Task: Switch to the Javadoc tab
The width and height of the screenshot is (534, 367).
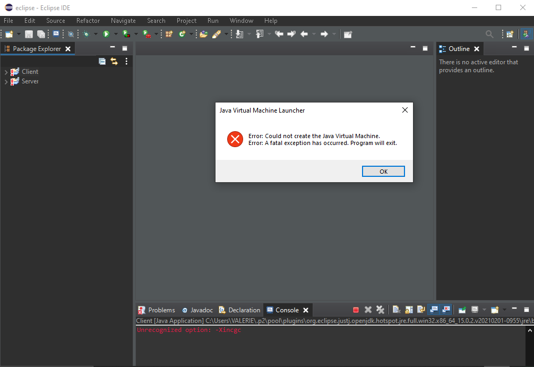Action: pos(197,310)
